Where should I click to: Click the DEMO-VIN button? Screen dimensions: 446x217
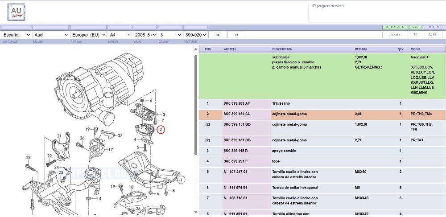(x=395, y=27)
